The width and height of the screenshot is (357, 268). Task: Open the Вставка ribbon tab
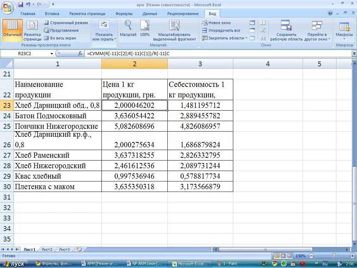52,14
